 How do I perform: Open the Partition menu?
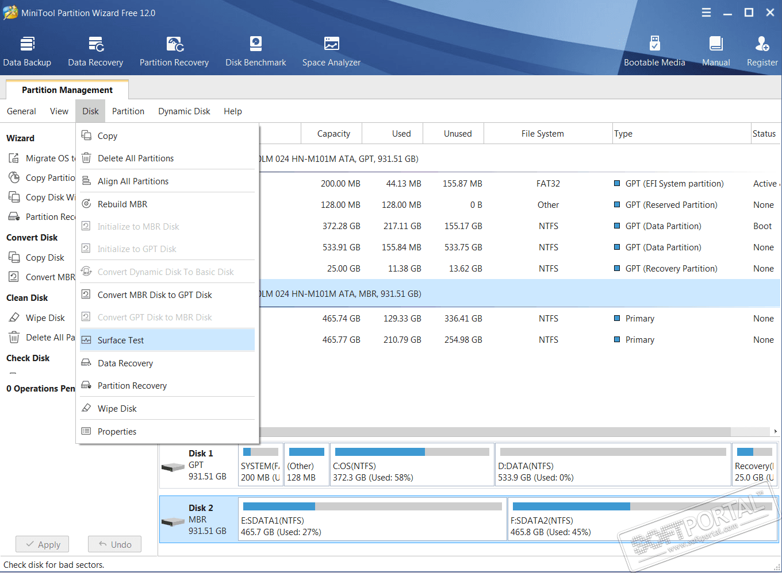pos(128,111)
